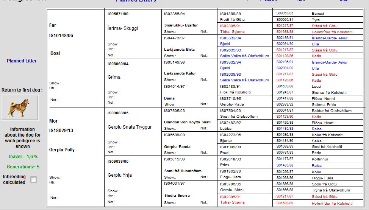Click Snati frá Olafsvöllum
This screenshot has width=369, height=210.
coord(239,117)
